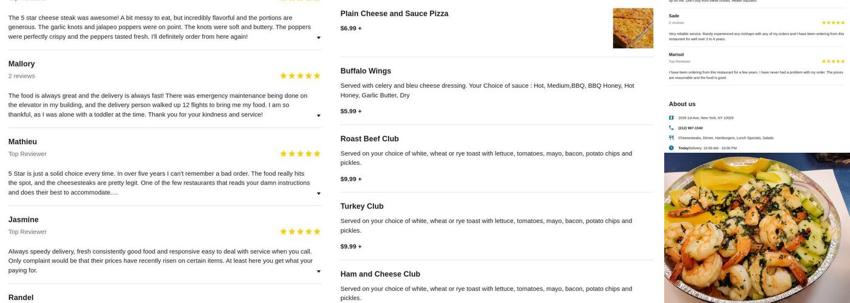The height and width of the screenshot is (303, 850).
Task: Expand Jasmine's review with the arrow
Action: click(x=319, y=271)
